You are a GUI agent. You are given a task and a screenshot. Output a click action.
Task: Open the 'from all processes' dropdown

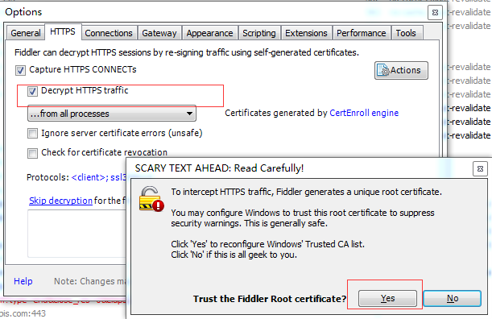click(x=112, y=114)
